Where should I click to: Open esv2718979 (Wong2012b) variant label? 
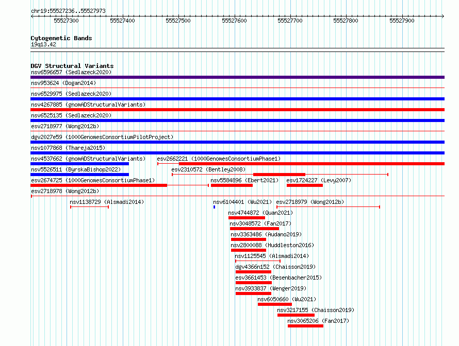[310, 202]
